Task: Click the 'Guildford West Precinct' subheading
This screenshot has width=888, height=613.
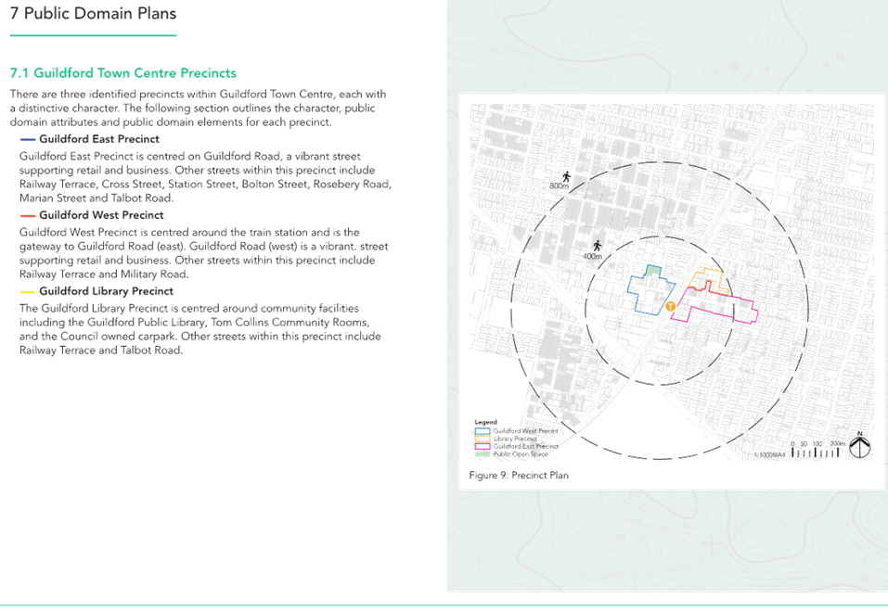Action: click(x=101, y=215)
